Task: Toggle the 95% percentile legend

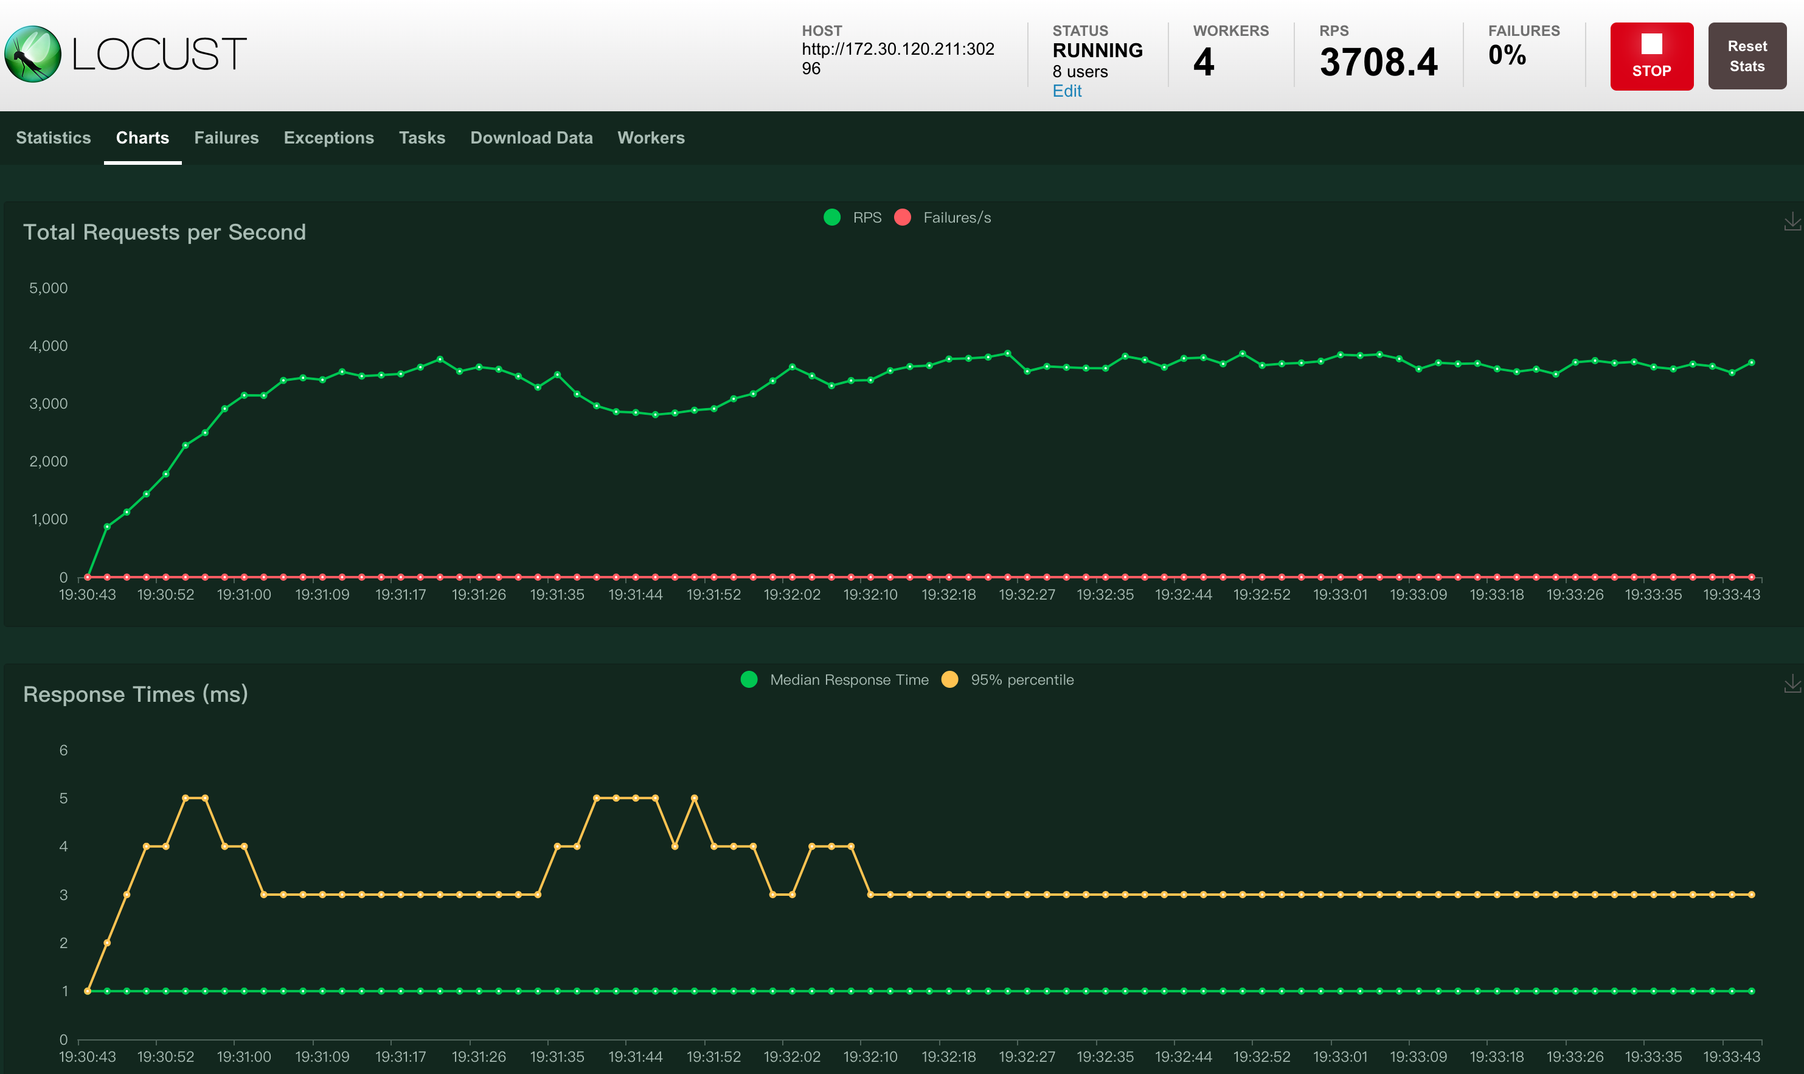Action: 1007,679
